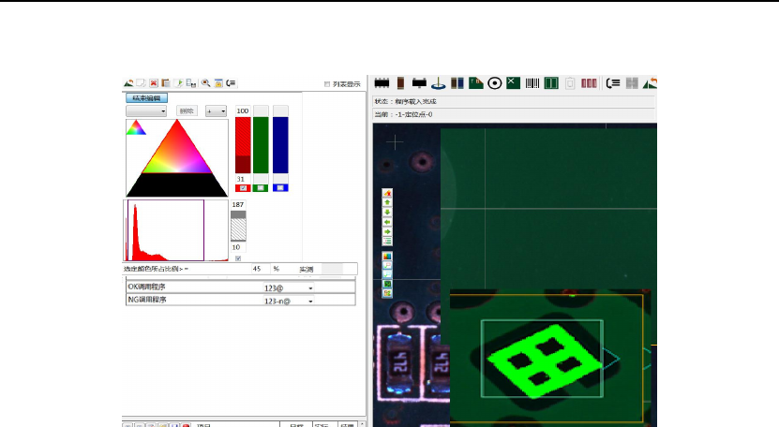
Task: Toggle the green channel checkbox
Action: [x=262, y=188]
